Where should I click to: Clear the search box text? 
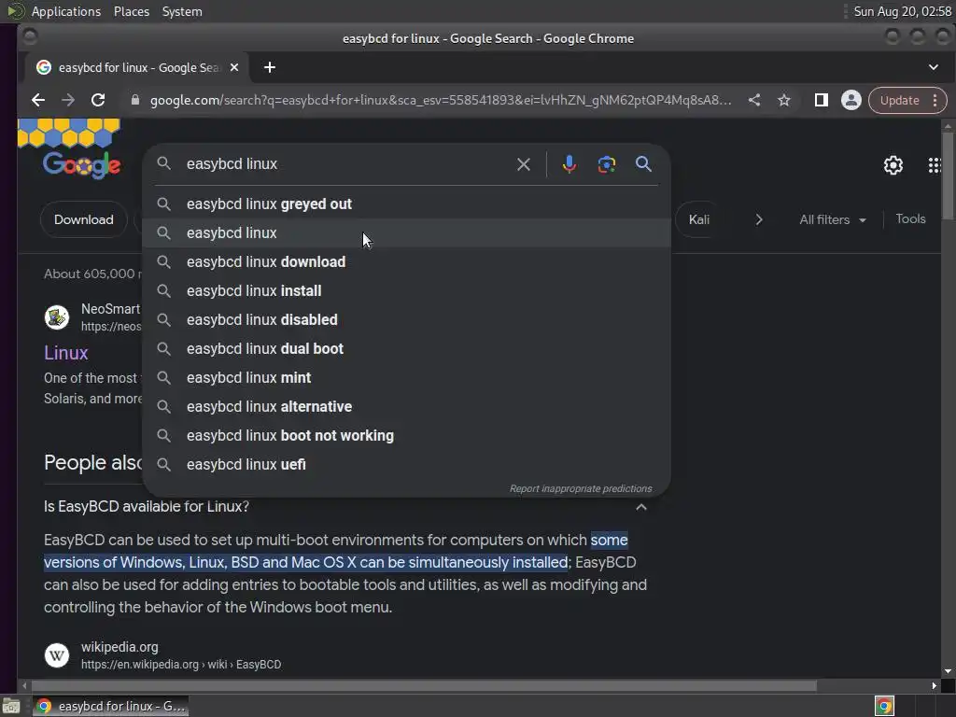click(523, 164)
